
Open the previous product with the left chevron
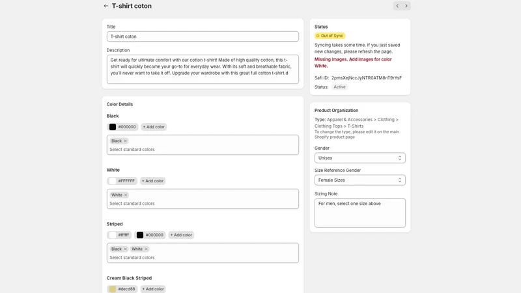pyautogui.click(x=397, y=6)
